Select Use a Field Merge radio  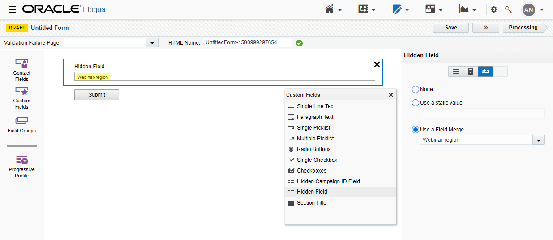click(415, 130)
